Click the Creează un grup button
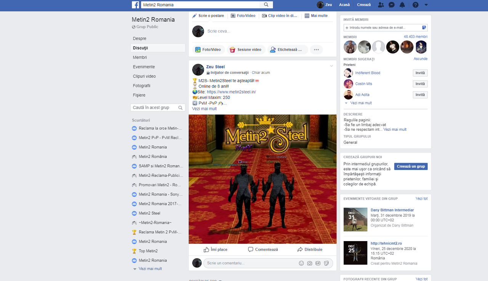Screen dimensions: 488x281 (x=411, y=167)
